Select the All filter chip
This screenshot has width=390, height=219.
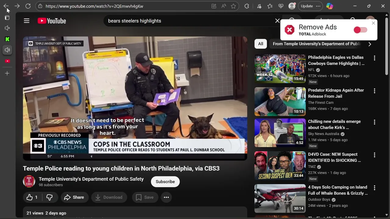[261, 44]
